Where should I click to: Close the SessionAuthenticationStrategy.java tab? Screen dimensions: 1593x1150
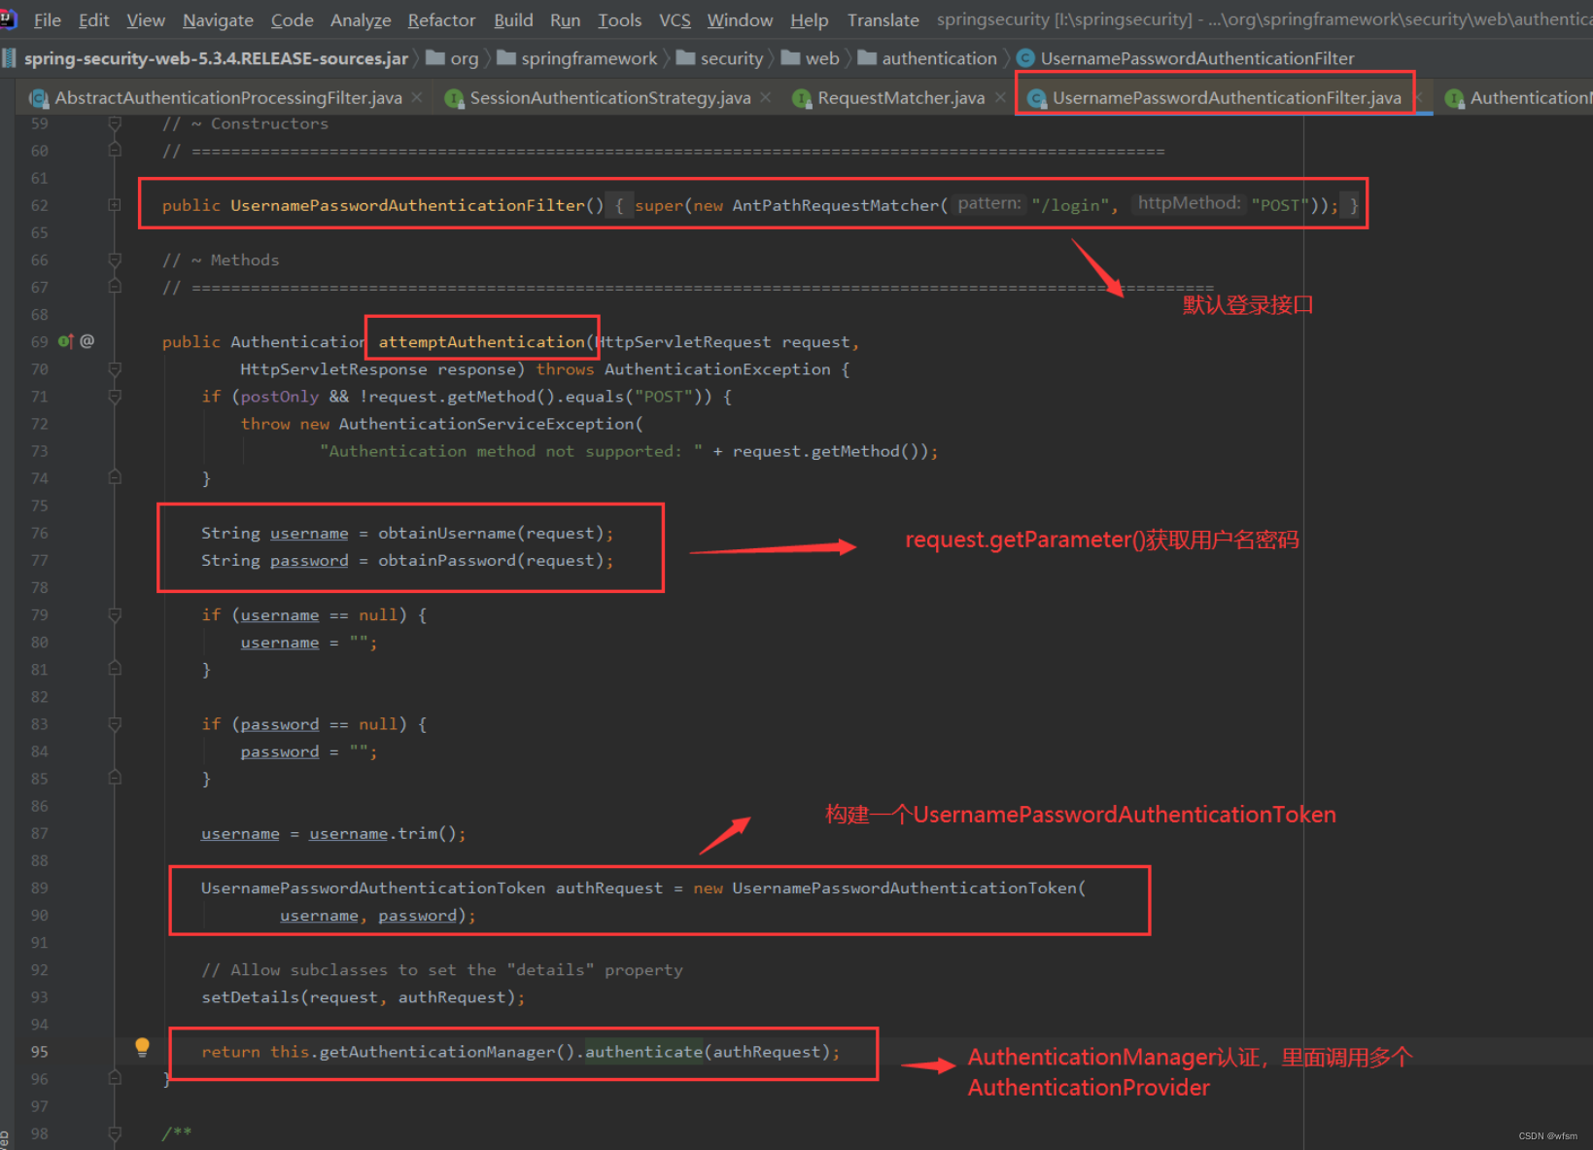click(766, 97)
